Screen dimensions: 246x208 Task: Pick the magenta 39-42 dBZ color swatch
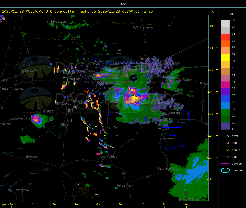(225, 85)
